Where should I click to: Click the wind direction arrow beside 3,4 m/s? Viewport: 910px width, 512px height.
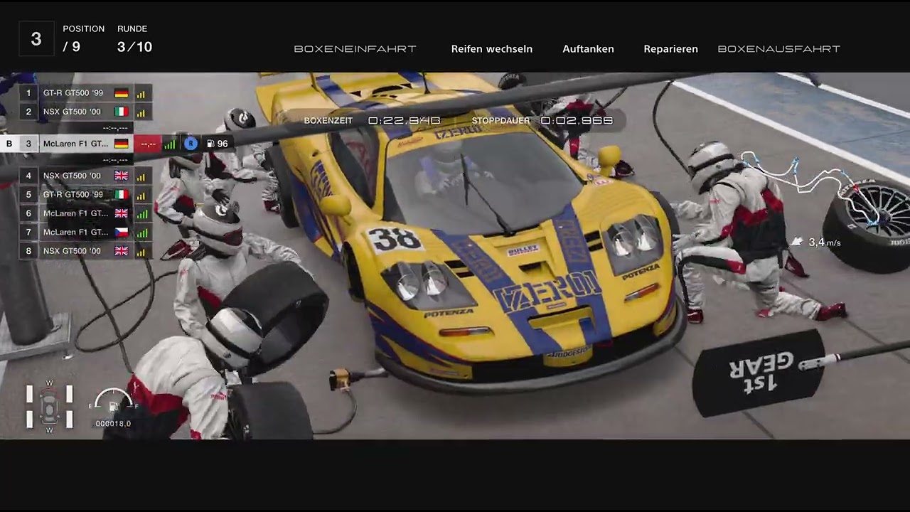797,242
